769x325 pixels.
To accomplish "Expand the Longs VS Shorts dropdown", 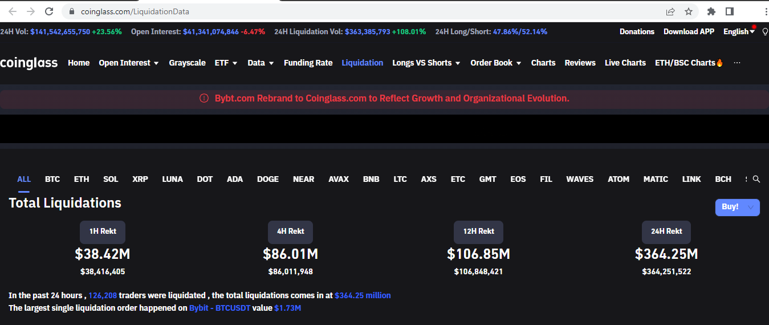I will pyautogui.click(x=426, y=63).
